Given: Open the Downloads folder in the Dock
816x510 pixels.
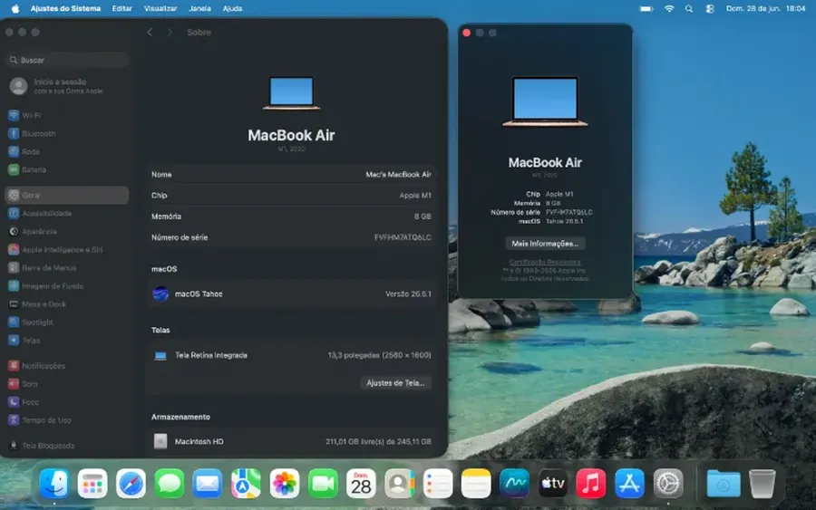Looking at the screenshot, I should tap(724, 484).
